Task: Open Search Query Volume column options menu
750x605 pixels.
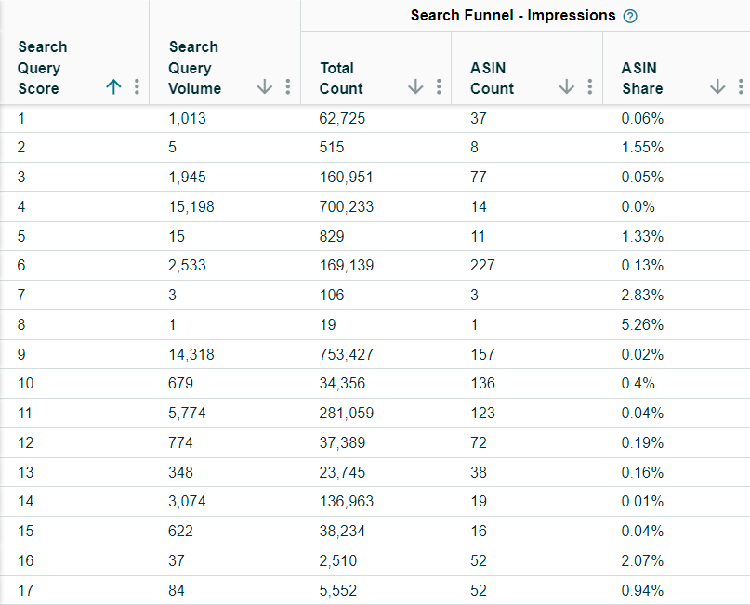Action: 287,87
